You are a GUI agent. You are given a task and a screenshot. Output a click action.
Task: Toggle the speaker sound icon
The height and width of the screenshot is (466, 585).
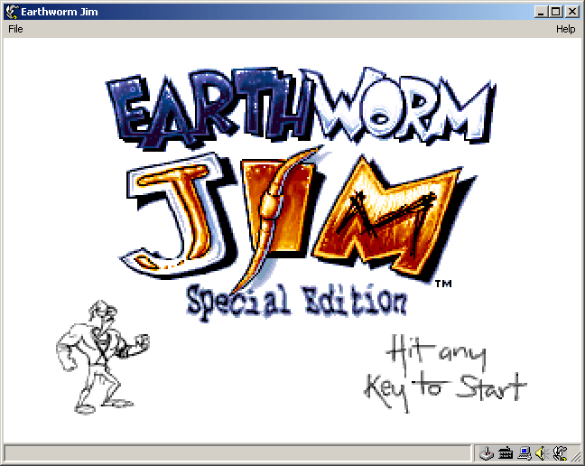(542, 453)
